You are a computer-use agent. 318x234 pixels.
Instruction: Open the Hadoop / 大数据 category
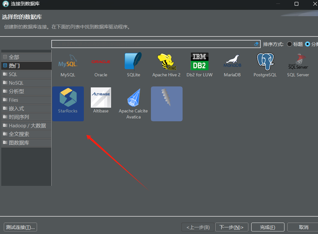tap(26, 126)
